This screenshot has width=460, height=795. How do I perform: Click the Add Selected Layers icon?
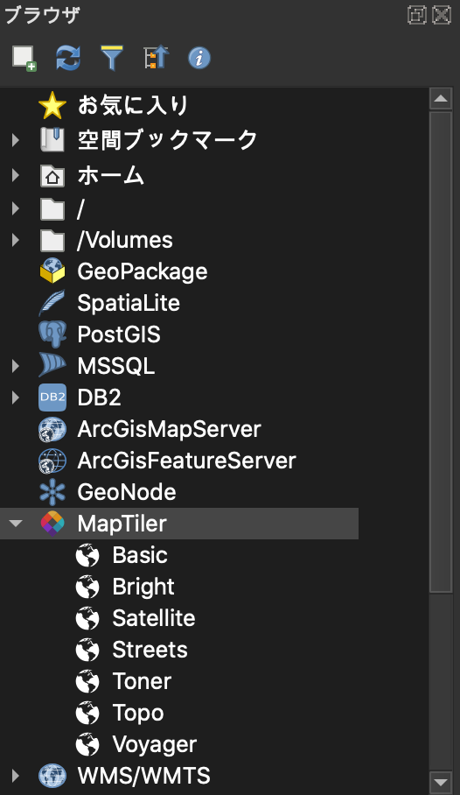click(24, 58)
